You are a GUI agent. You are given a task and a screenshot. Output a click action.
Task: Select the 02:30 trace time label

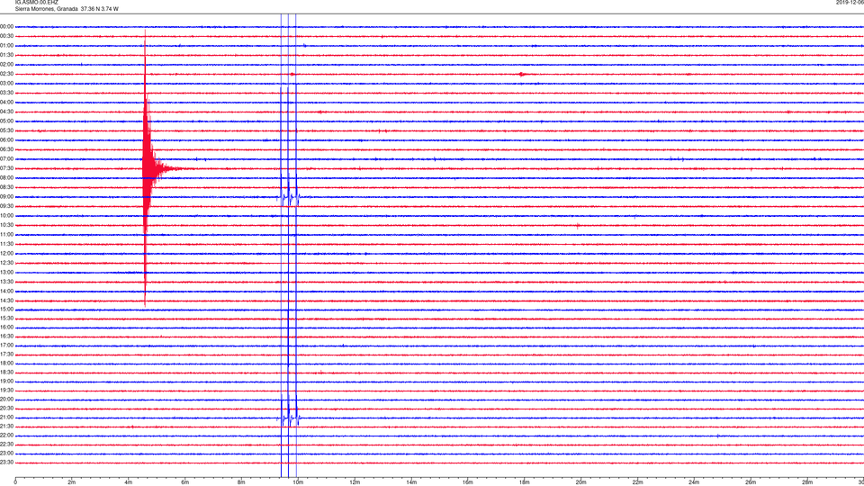[x=6, y=74]
